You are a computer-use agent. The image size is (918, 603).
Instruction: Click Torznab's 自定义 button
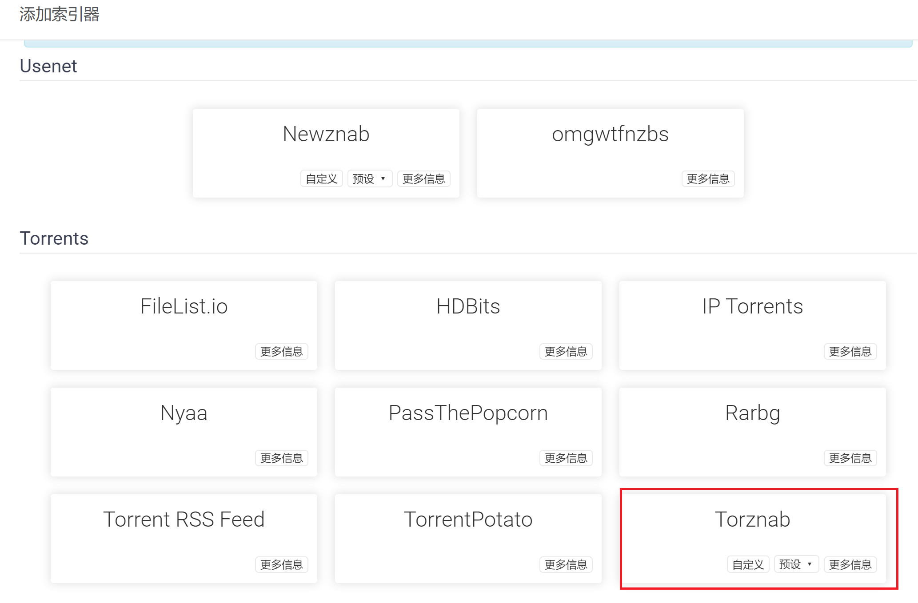pyautogui.click(x=748, y=564)
